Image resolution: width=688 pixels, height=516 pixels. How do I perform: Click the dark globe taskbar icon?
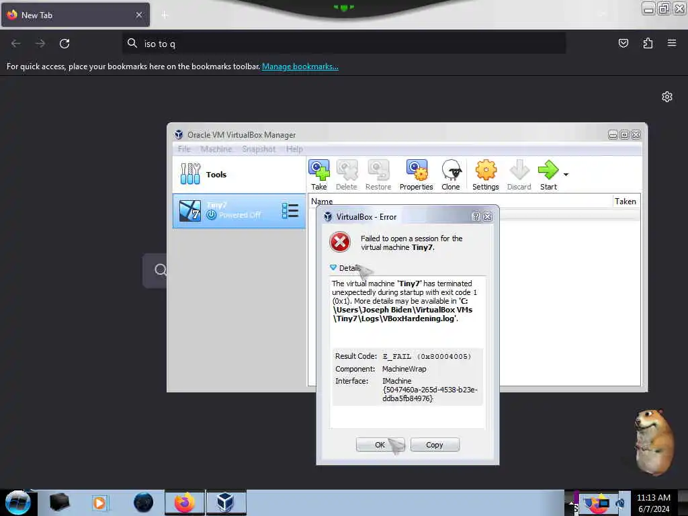click(144, 503)
